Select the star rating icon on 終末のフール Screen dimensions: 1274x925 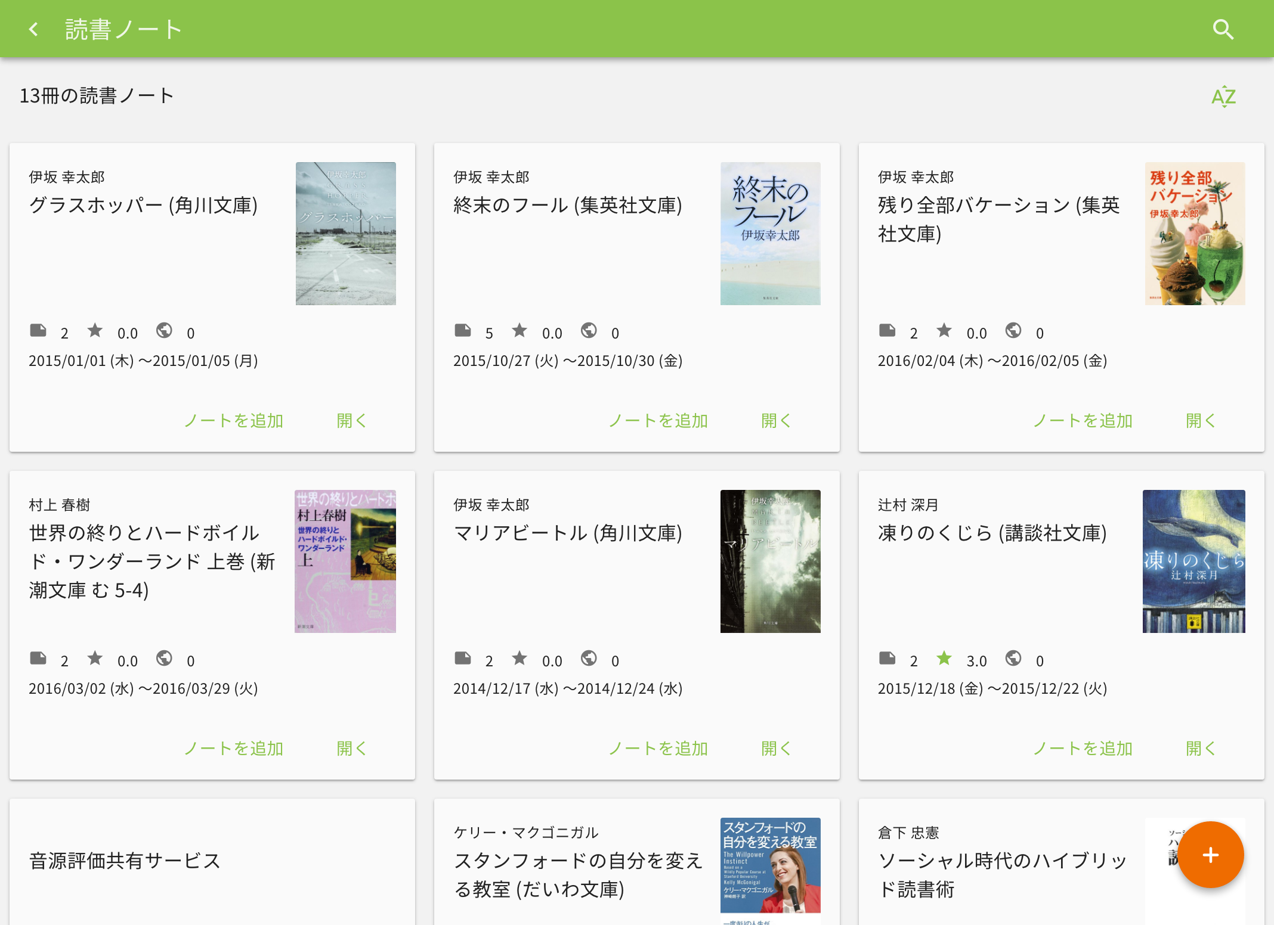520,330
